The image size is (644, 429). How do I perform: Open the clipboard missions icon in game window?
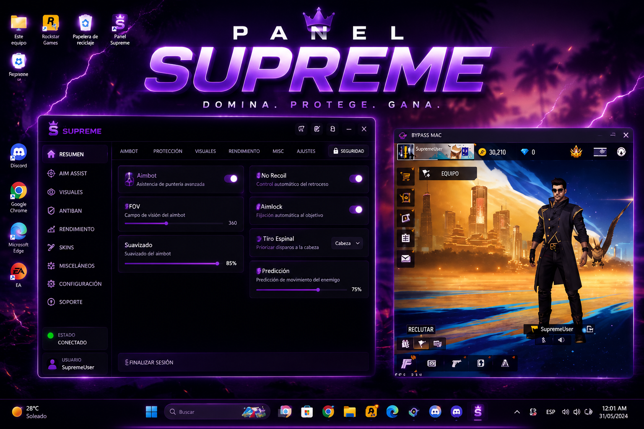pyautogui.click(x=405, y=238)
